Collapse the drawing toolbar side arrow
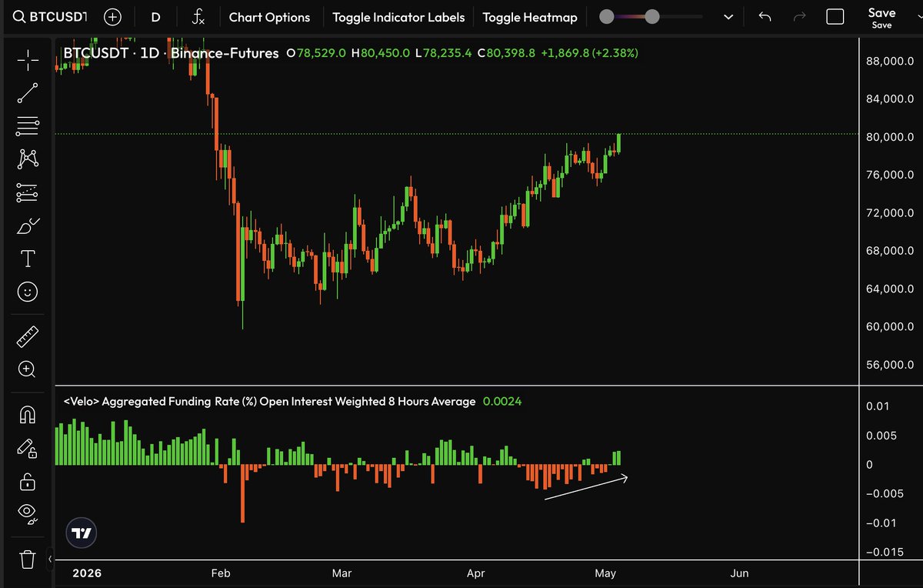 (x=50, y=559)
